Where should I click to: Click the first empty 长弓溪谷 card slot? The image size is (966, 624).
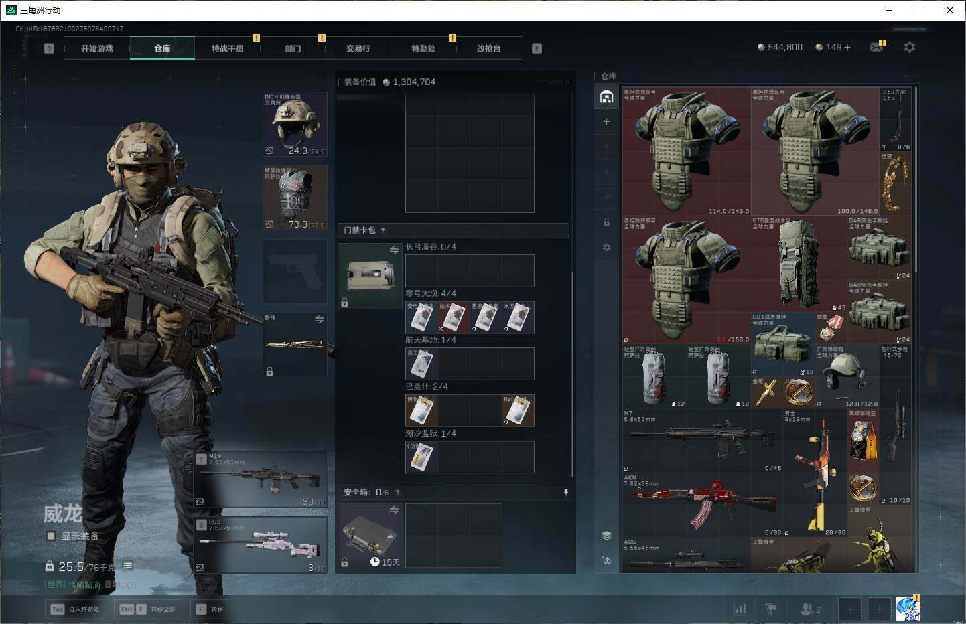(x=421, y=270)
